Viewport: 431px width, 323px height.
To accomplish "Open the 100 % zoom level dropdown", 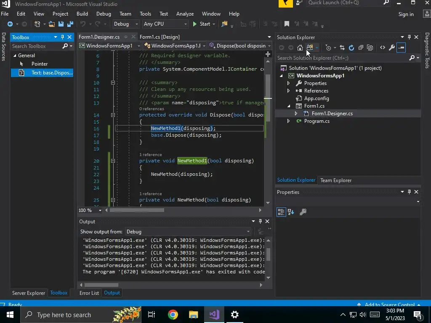I will tap(90, 210).
